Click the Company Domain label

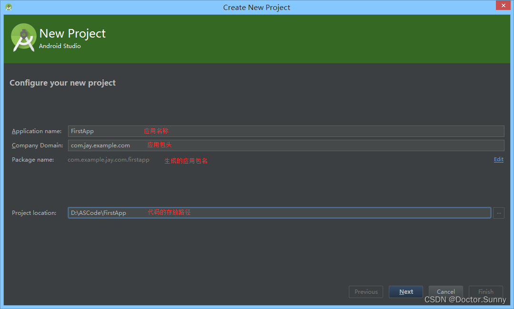pos(38,145)
